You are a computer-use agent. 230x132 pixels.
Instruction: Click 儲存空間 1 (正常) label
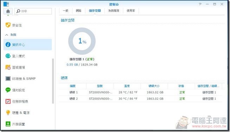[82, 59]
